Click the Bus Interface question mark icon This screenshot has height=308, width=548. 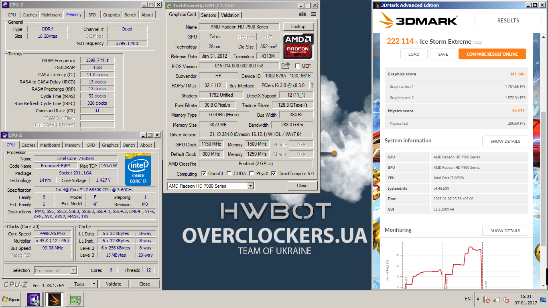click(x=312, y=85)
